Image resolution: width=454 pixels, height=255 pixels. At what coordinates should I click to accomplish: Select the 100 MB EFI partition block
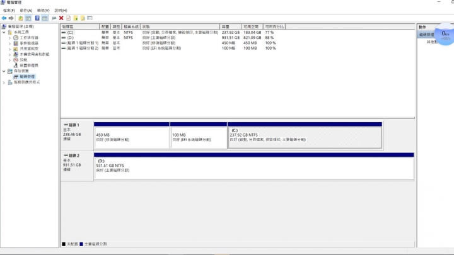(x=199, y=135)
